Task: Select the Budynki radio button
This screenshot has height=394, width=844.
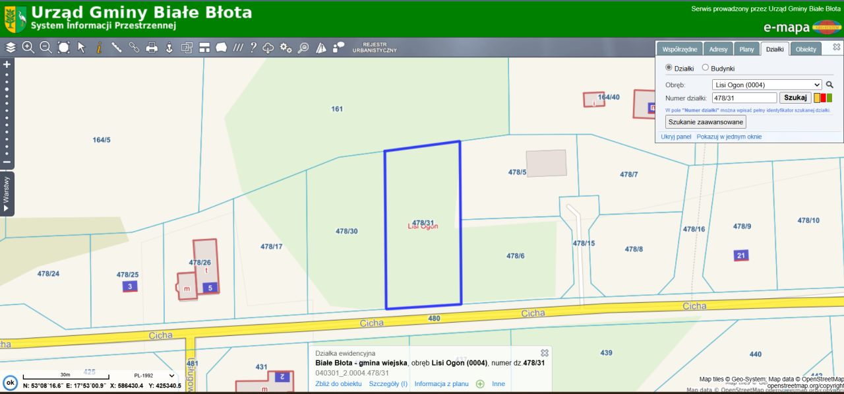Action: coord(705,67)
